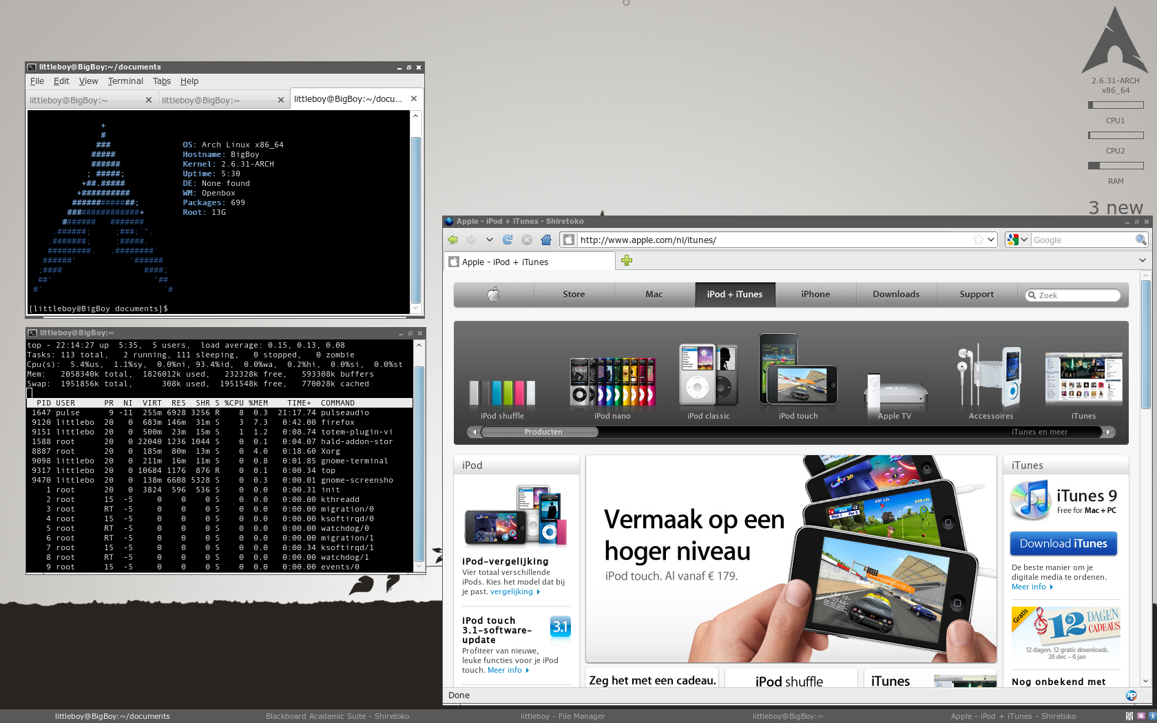This screenshot has height=723, width=1157.
Task: Switch to littleboy - File Manager taskbar entry
Action: pyautogui.click(x=563, y=716)
